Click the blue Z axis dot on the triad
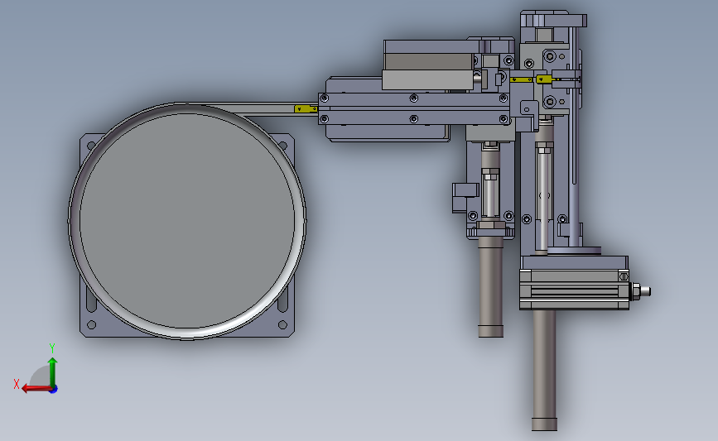The image size is (718, 441). click(54, 390)
